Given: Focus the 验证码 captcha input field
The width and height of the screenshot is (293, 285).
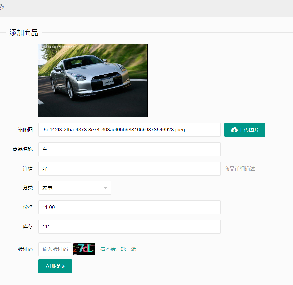Looking at the screenshot, I should pos(55,249).
